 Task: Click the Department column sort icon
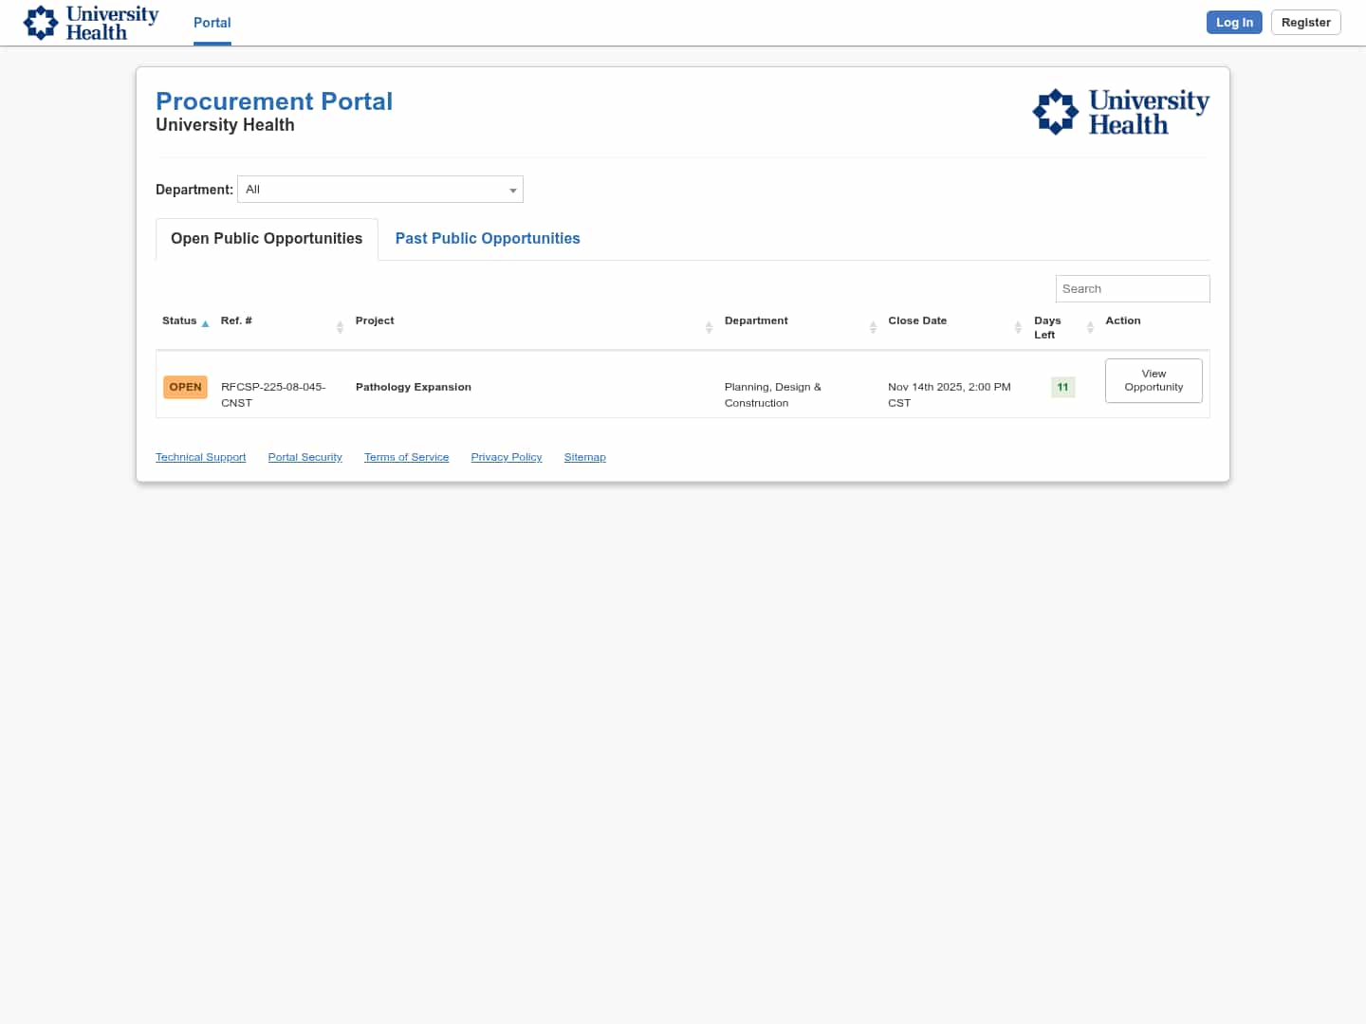tap(873, 327)
